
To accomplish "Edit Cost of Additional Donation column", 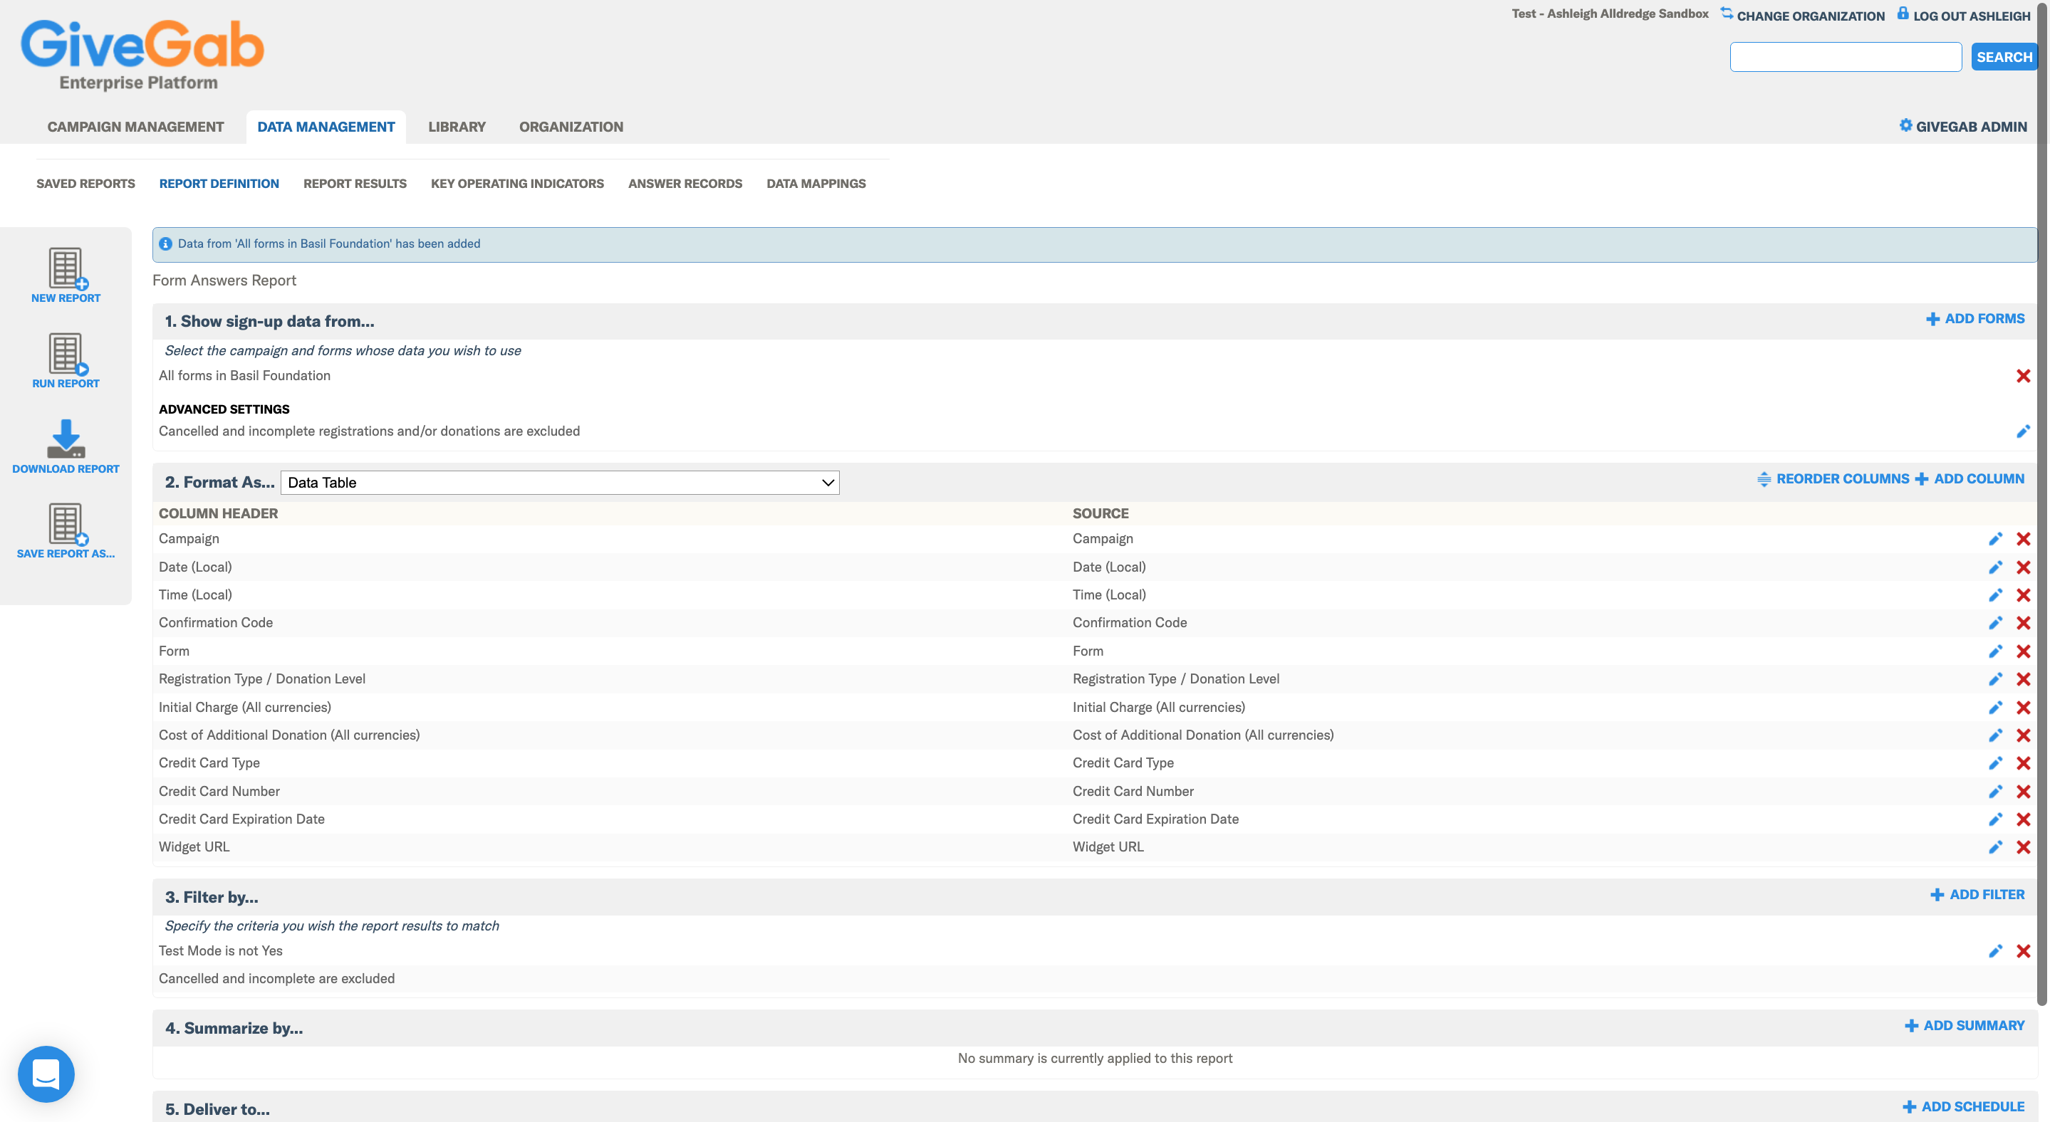I will click(x=1995, y=735).
